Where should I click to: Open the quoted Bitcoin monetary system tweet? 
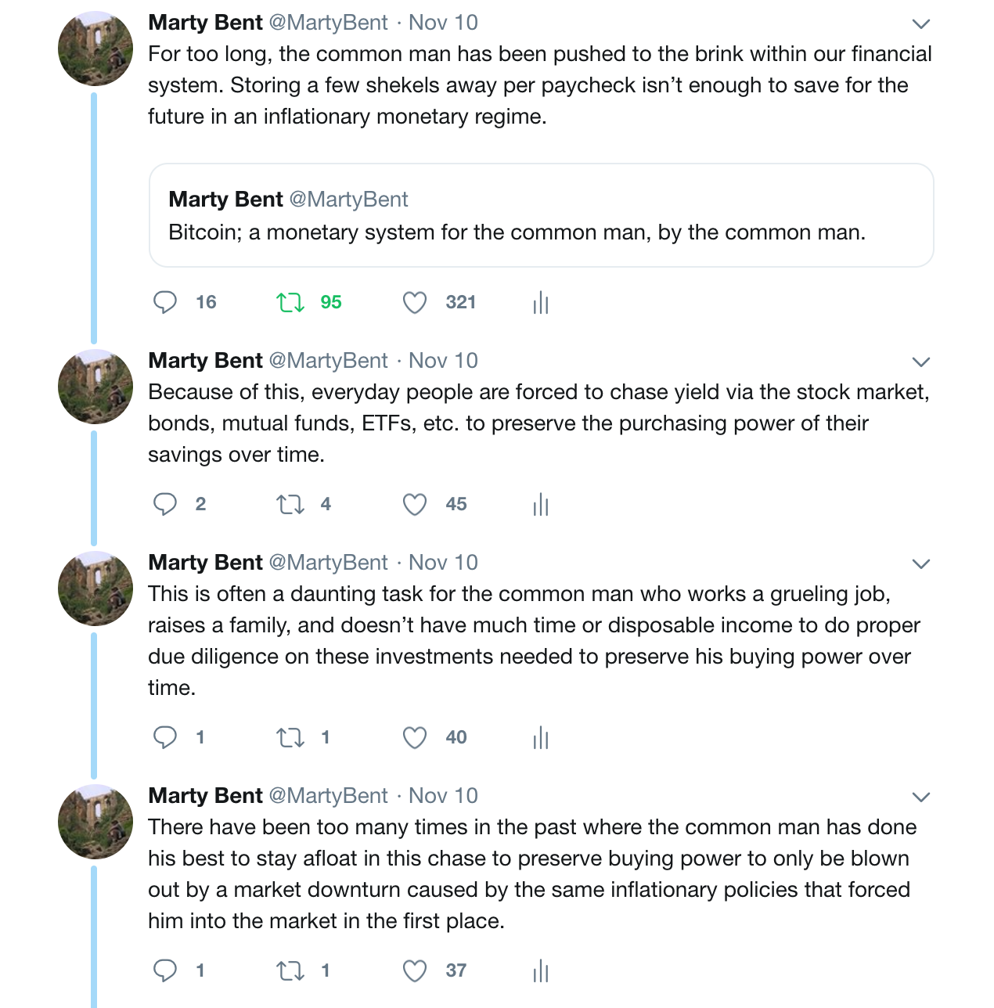click(542, 215)
